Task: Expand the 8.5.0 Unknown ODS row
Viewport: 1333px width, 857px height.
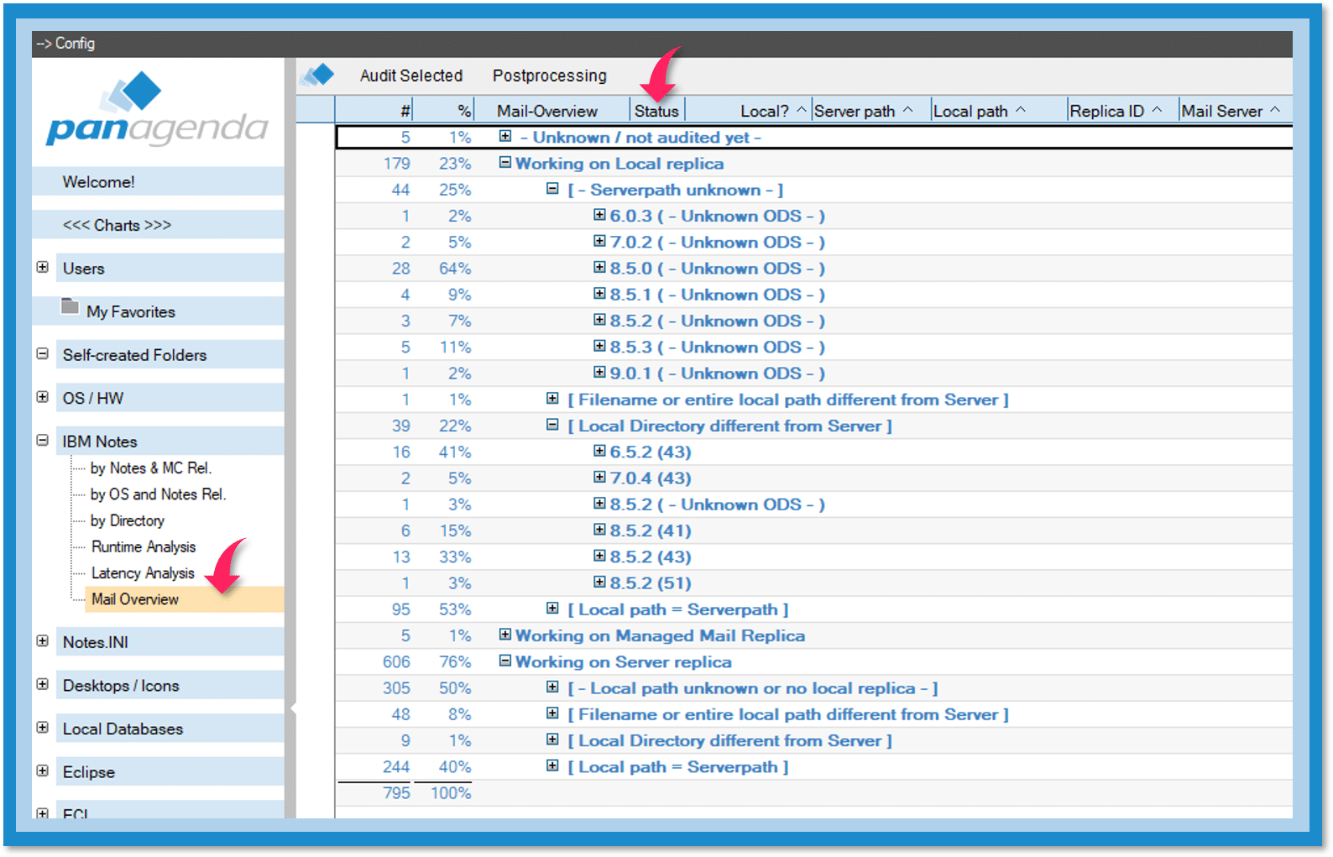Action: 599,268
